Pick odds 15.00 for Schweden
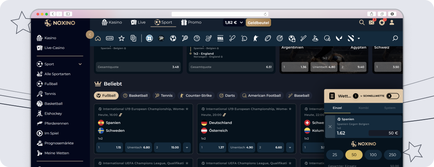434x167 pixels. (168, 147)
